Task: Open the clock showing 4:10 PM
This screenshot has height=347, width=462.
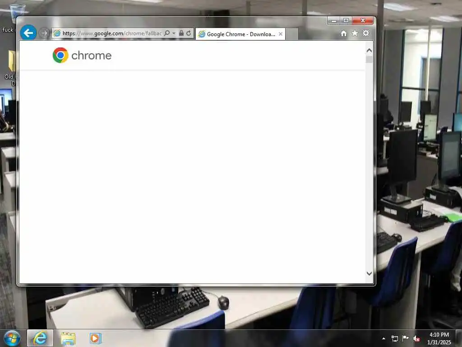Action: 439,338
